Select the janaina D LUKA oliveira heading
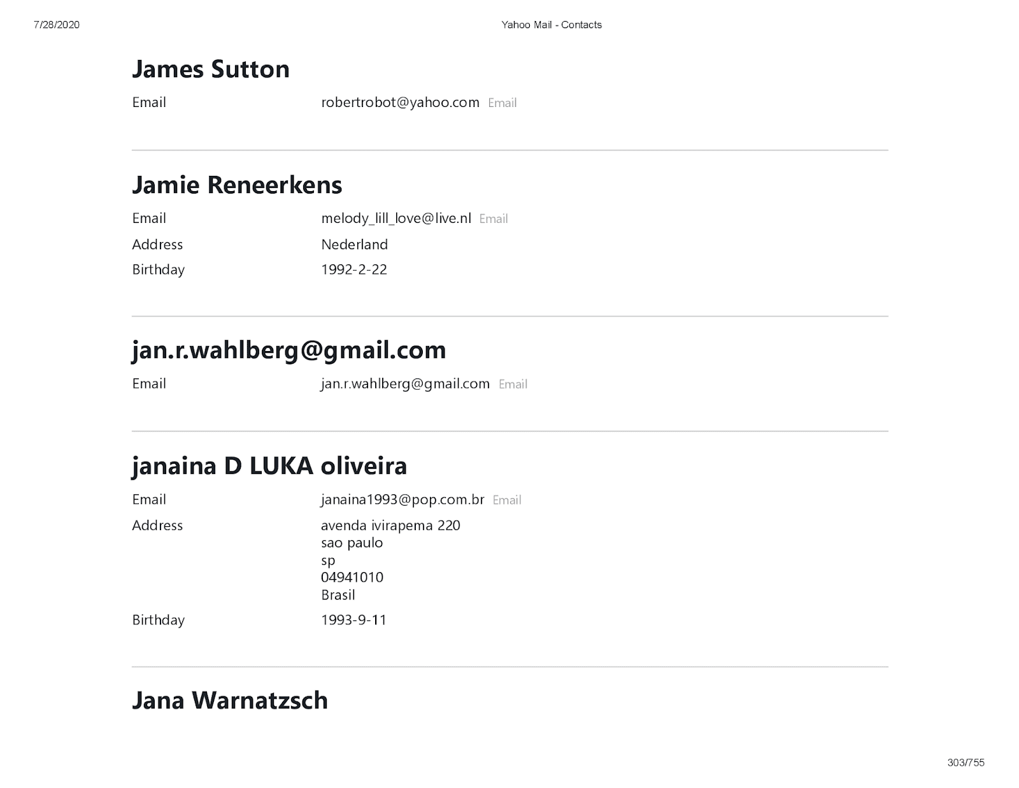 269,466
